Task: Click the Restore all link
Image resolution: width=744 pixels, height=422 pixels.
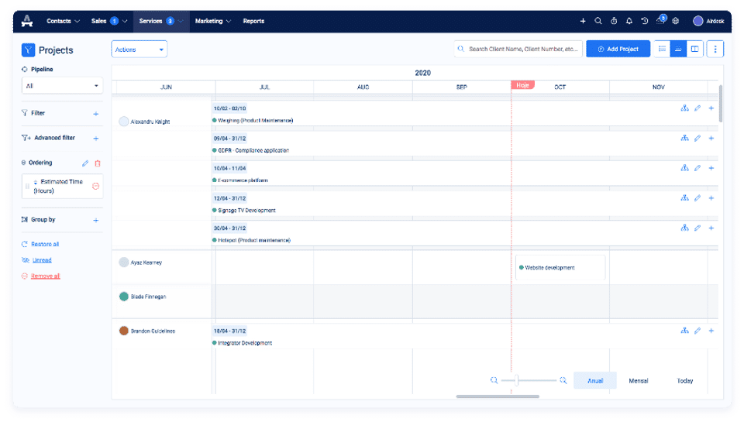Action: click(x=45, y=244)
